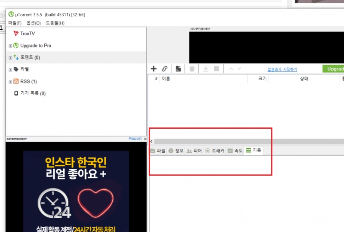
Task: Click the Move Down Queue arrow icon
Action: click(x=240, y=69)
